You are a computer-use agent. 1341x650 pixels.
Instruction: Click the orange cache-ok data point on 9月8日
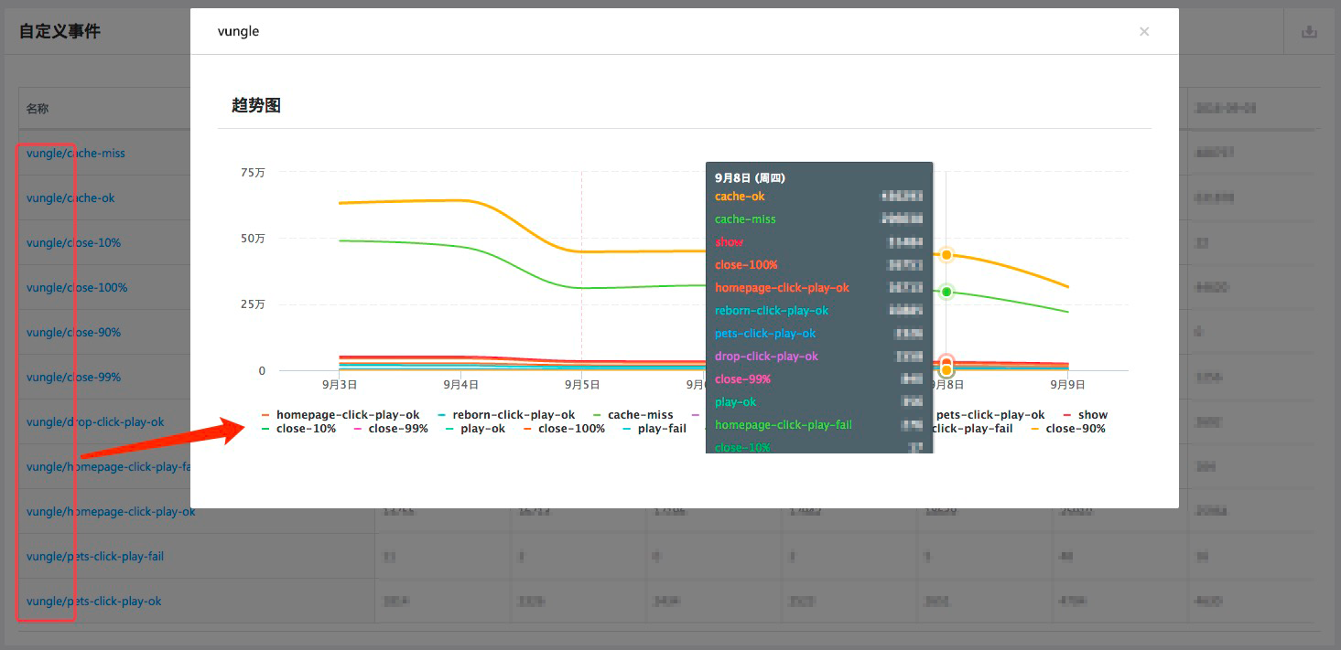(946, 255)
